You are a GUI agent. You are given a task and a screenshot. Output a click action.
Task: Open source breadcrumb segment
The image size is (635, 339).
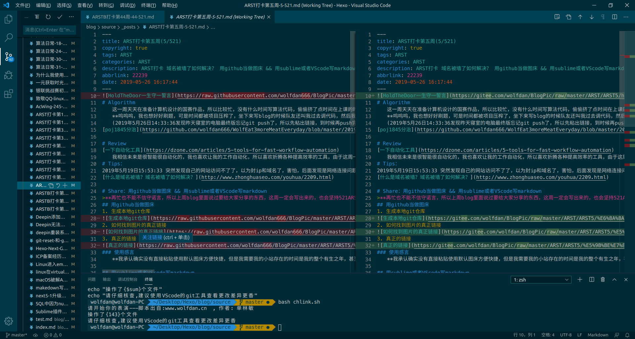point(108,27)
